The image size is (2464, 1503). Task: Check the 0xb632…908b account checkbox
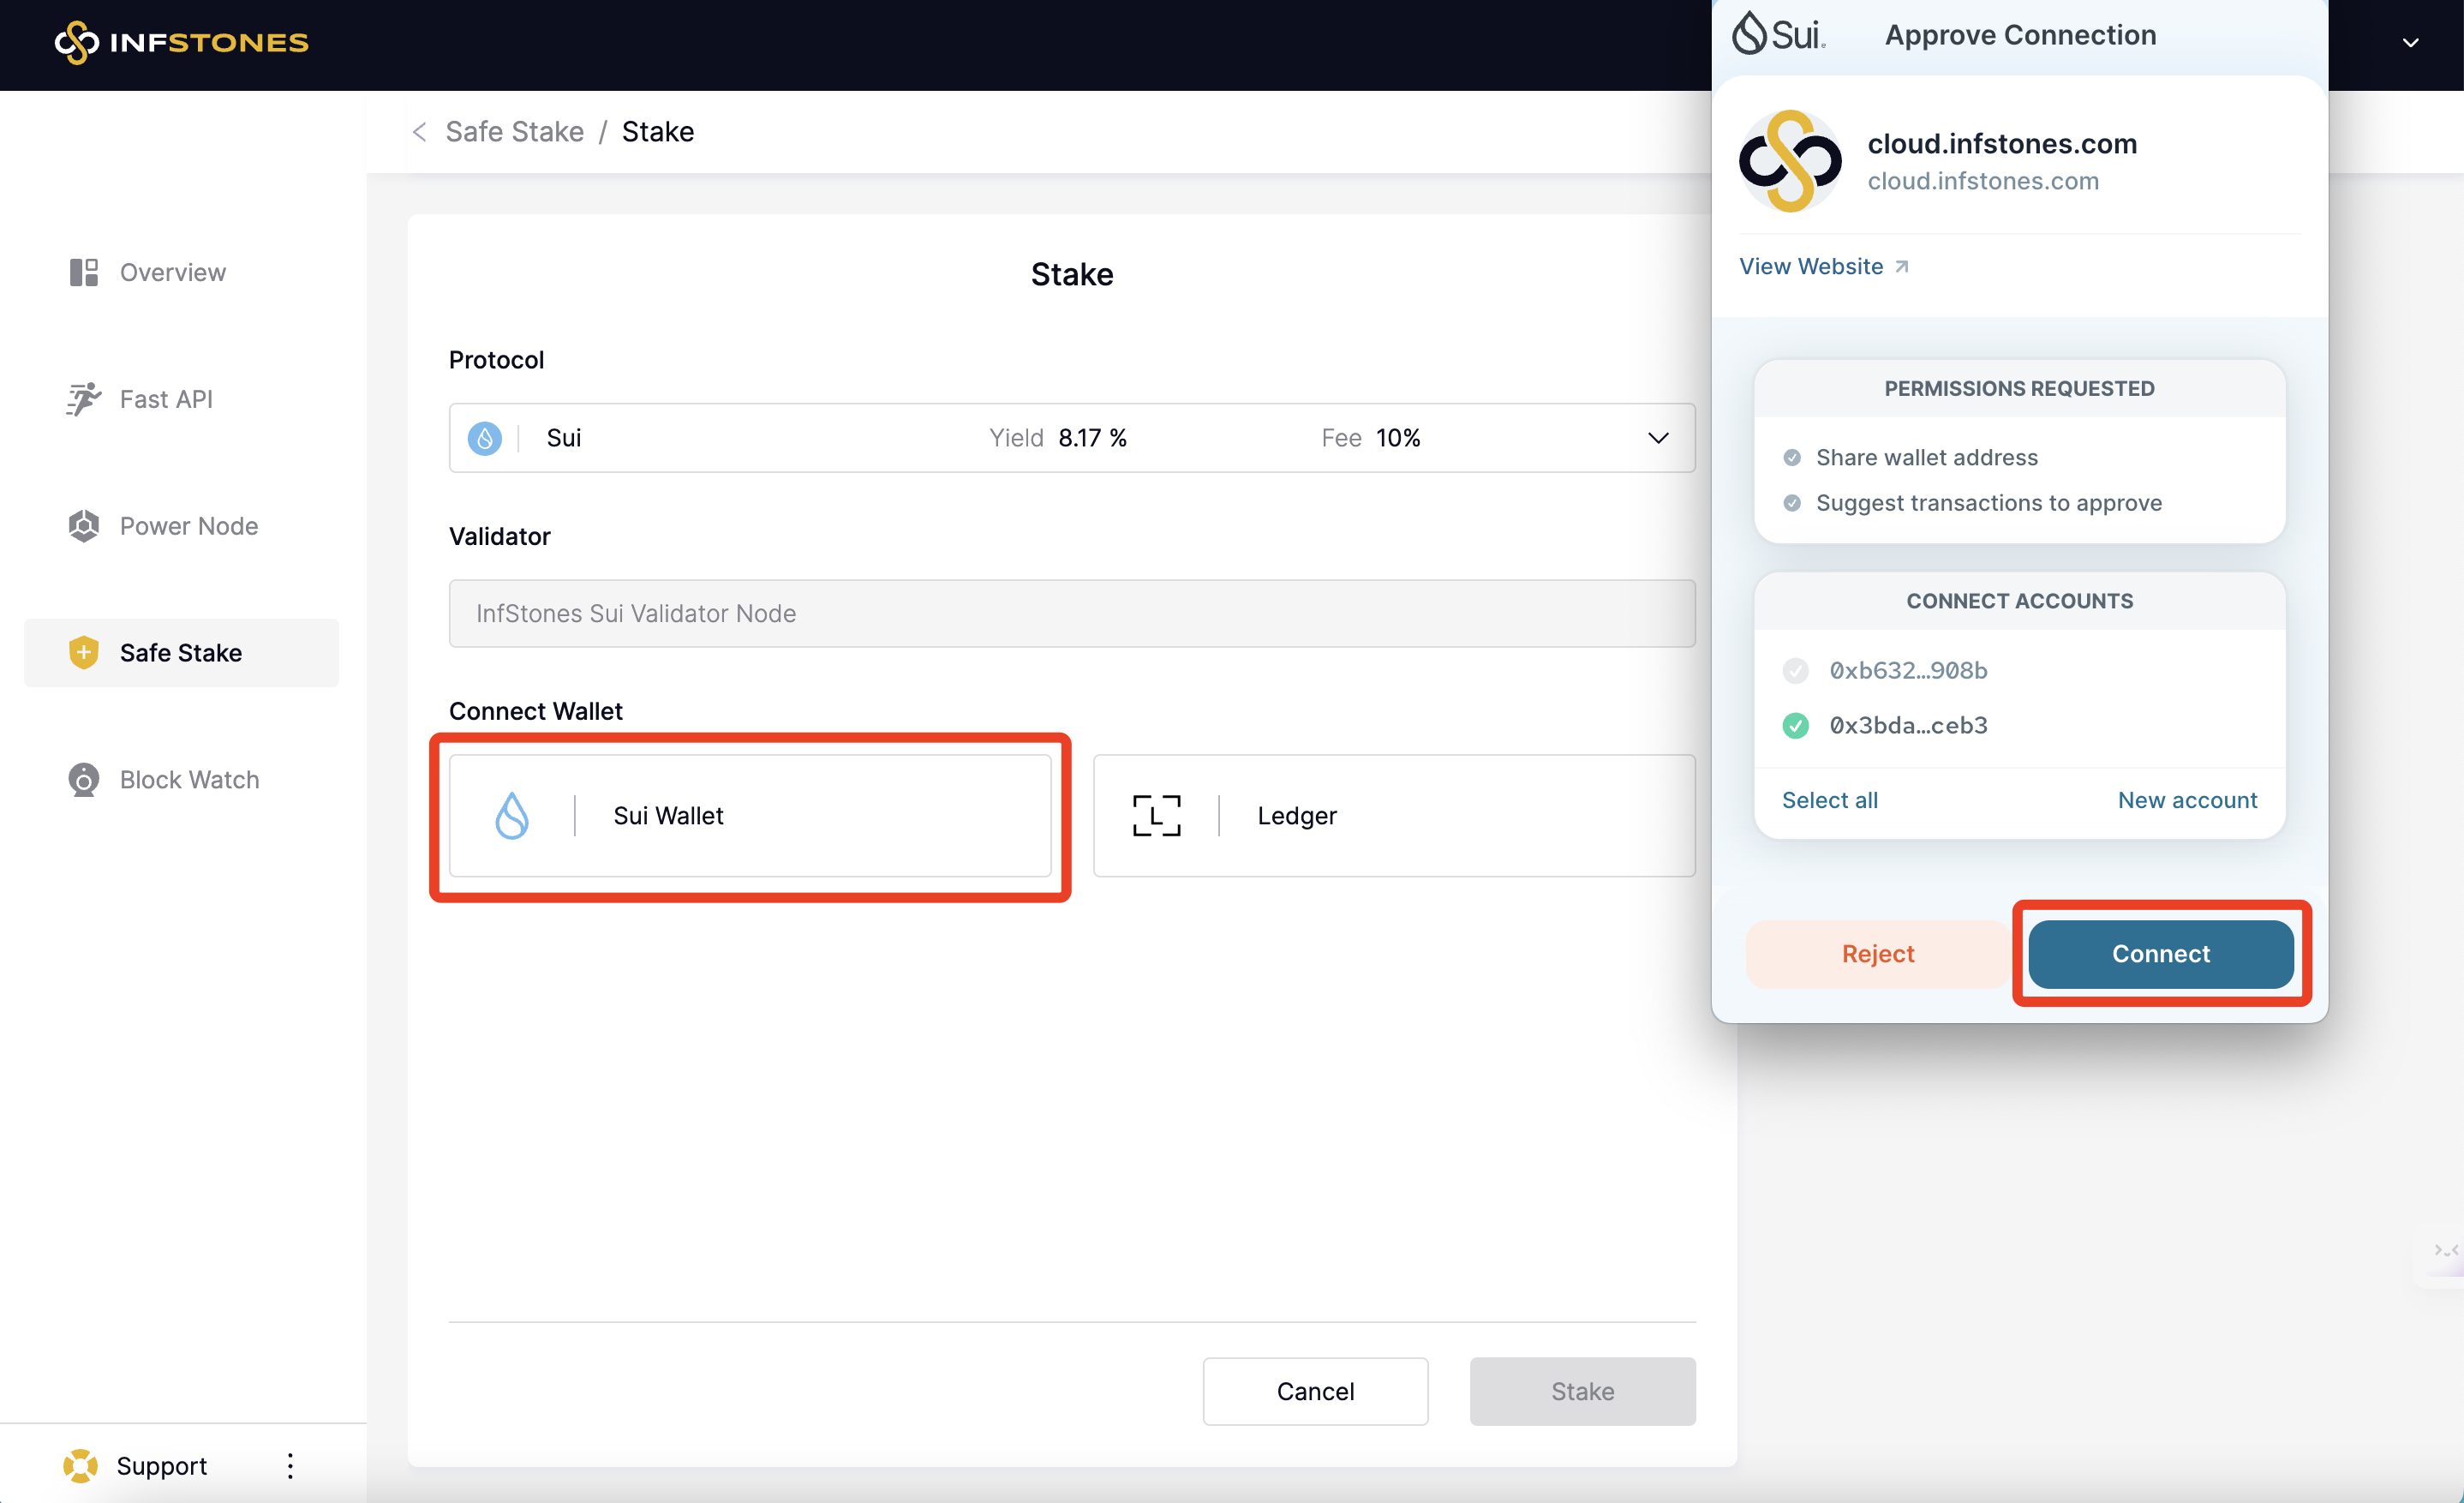pyautogui.click(x=1795, y=670)
